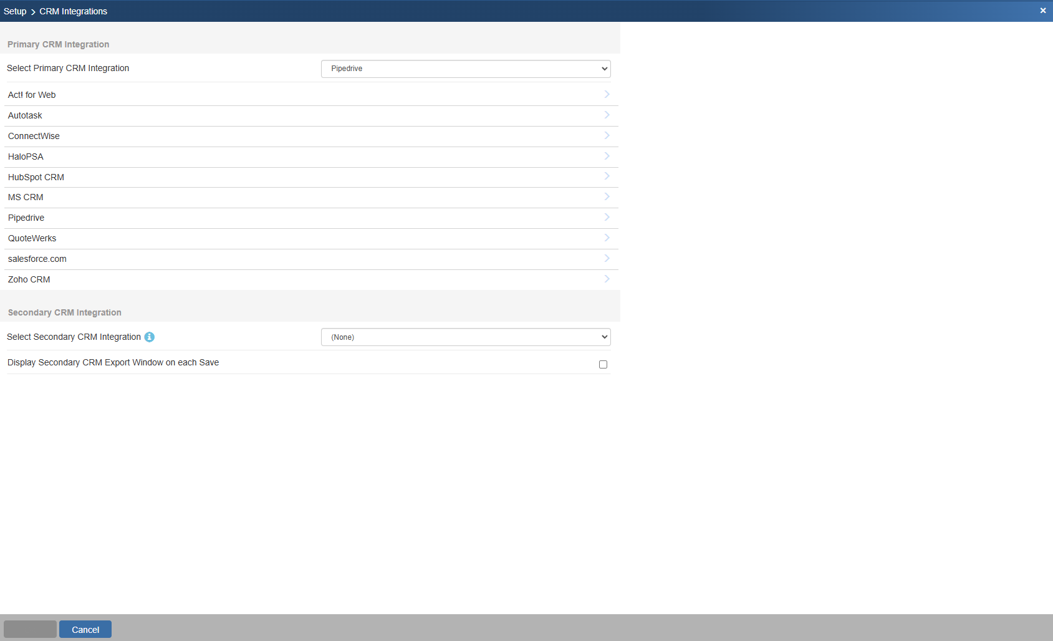Open the QuoteWerks integration row
Viewport: 1053px width, 641px height.
(x=311, y=239)
